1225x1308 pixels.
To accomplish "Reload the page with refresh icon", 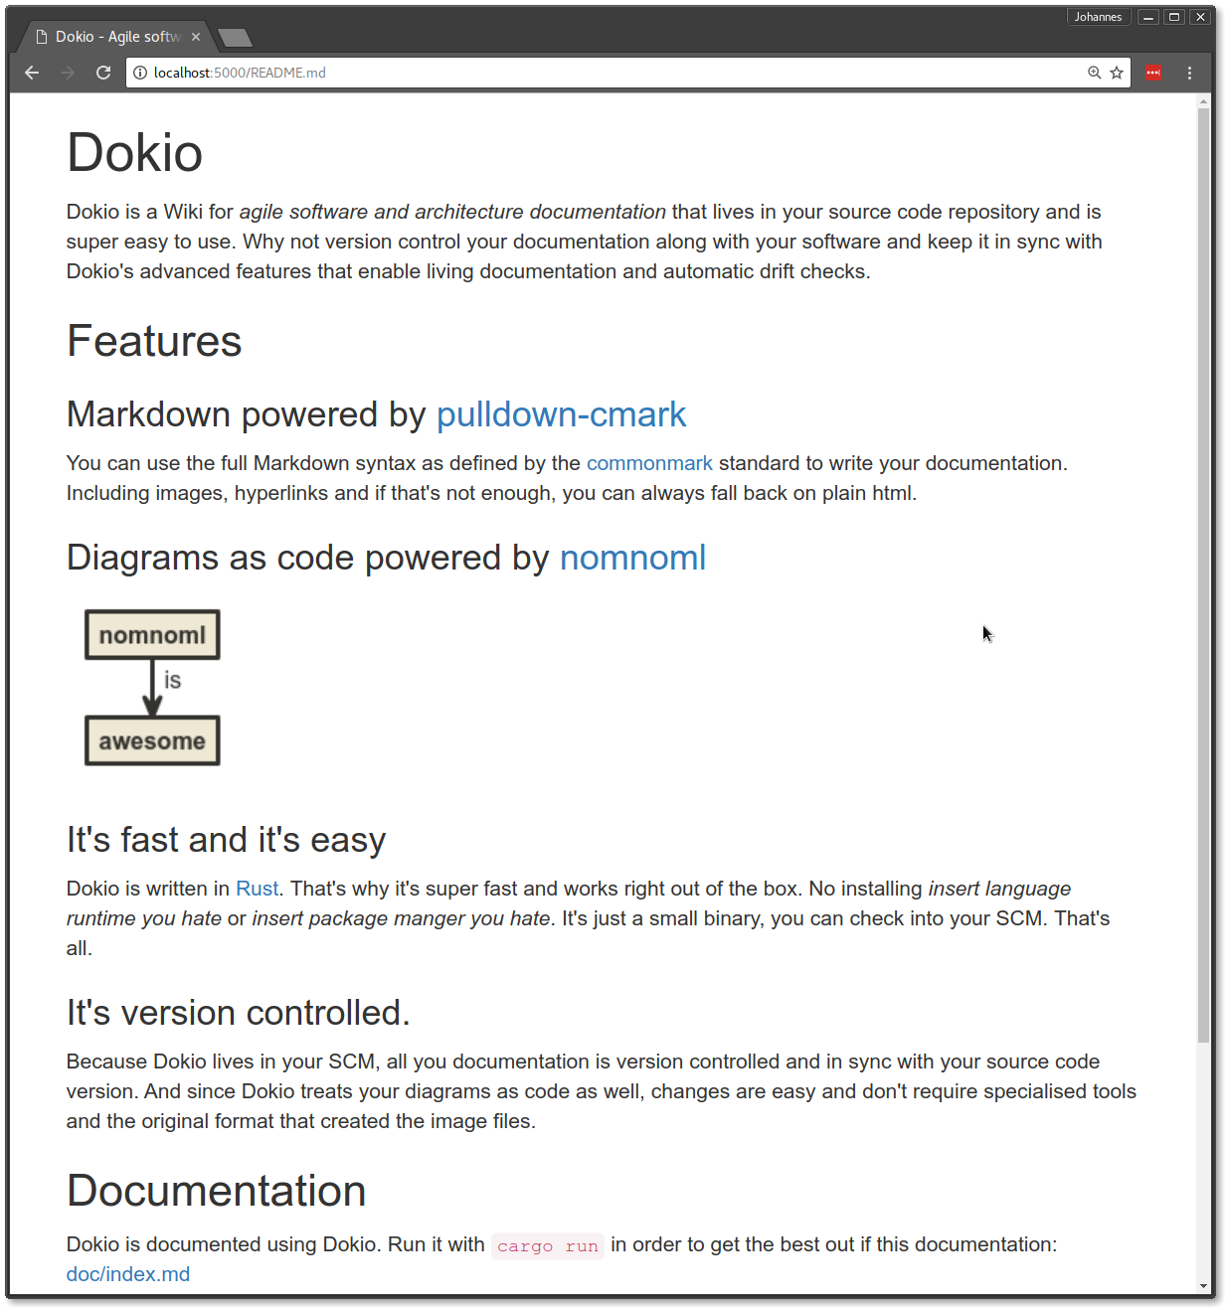I will pos(103,73).
